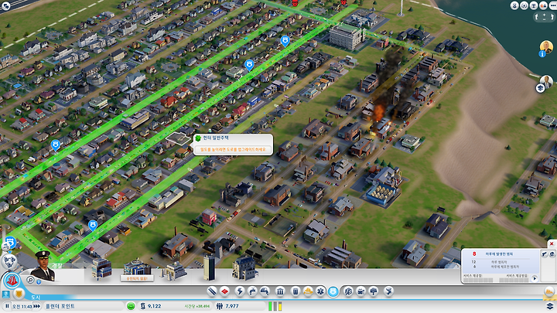
Task: Click the female advisor portrait with info badge
Action: [546, 48]
